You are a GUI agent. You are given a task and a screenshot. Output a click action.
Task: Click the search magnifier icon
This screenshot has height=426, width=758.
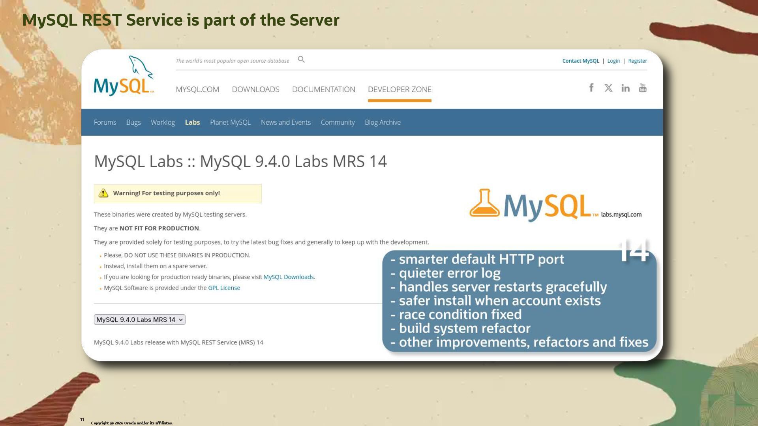[x=301, y=60]
